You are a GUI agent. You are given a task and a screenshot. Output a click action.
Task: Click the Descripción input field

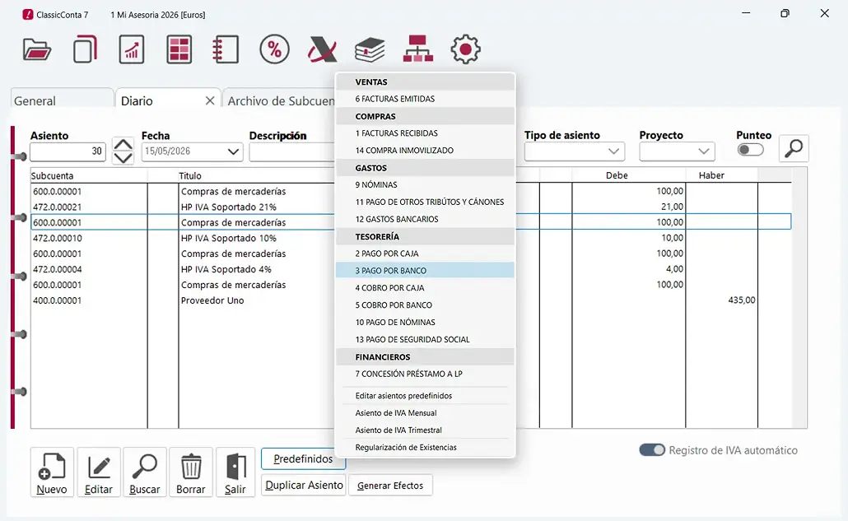(x=292, y=152)
